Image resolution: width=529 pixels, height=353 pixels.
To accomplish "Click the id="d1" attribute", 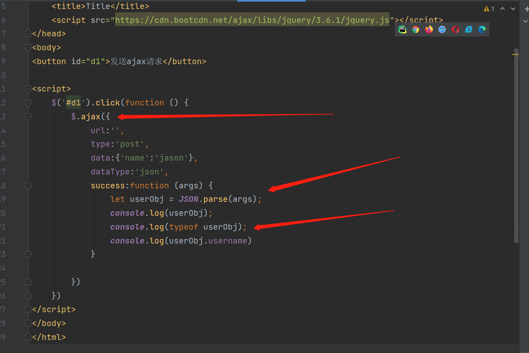I will pos(88,61).
